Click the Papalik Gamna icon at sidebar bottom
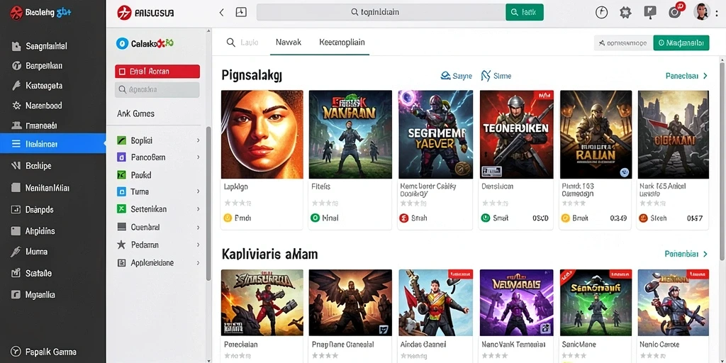The image size is (726, 363). click(16, 352)
